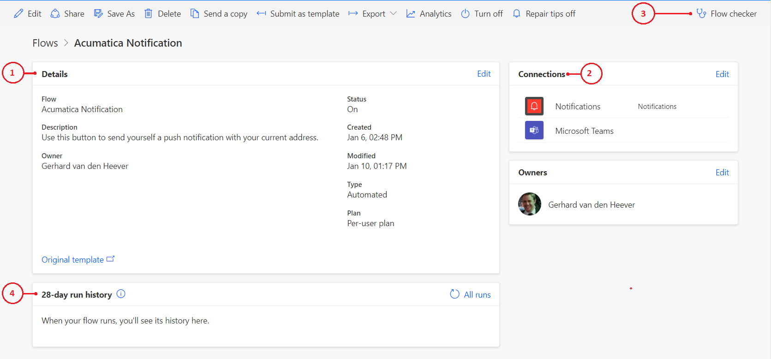Choose Save As in the toolbar
Viewport: 771px width, 359px height.
114,14
